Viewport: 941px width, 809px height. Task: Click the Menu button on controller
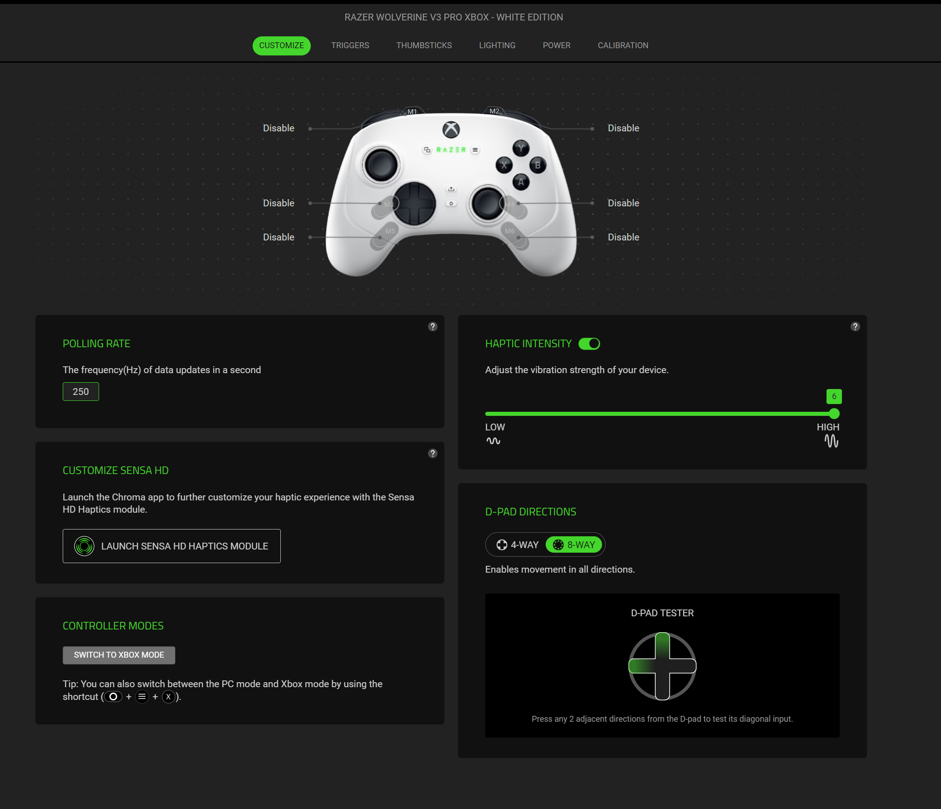tap(475, 150)
